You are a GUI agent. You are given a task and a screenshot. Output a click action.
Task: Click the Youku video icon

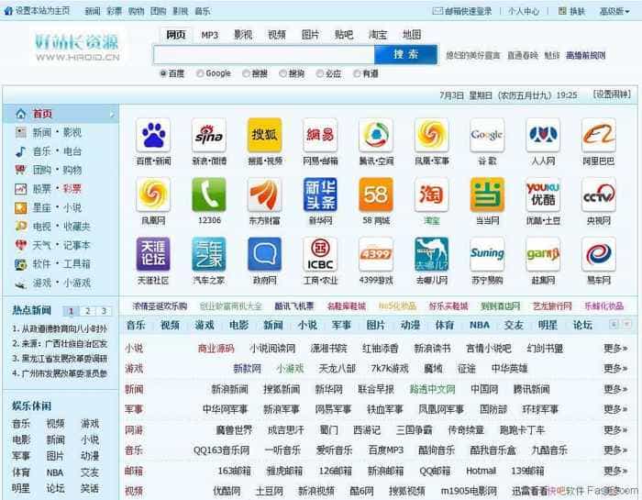tap(543, 194)
